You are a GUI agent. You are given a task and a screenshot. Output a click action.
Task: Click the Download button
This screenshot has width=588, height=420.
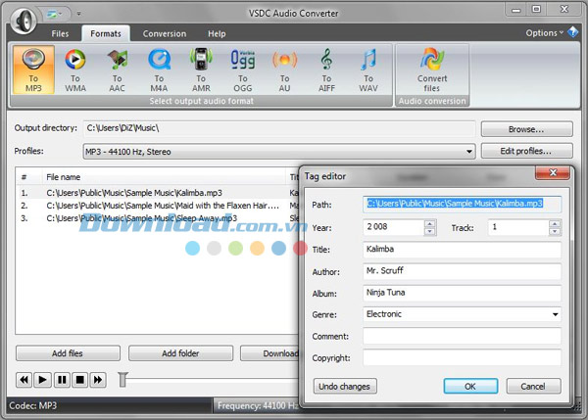(270, 353)
